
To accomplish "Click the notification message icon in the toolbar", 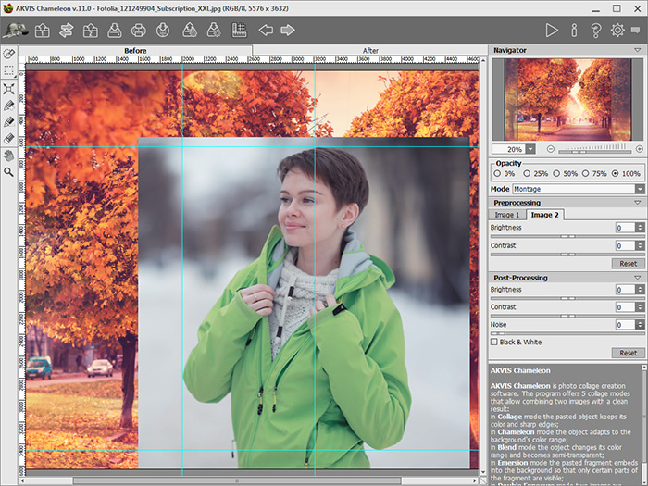I will click(636, 31).
